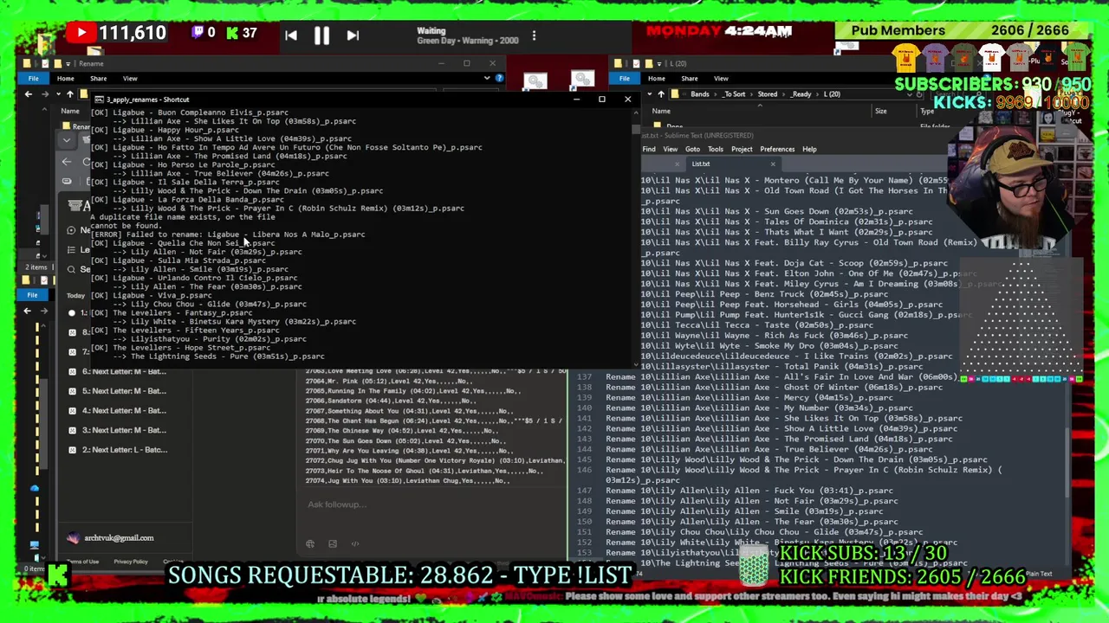Click line 147 'Fuck You (03:41)' in editor

coord(749,491)
